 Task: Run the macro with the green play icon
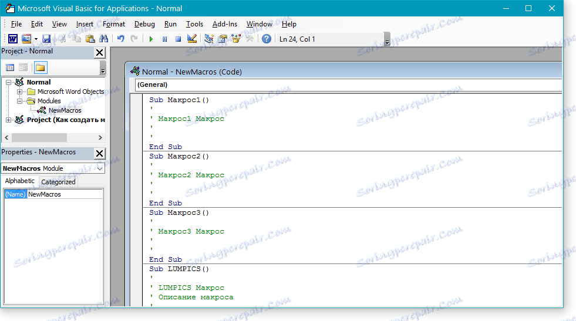coord(151,39)
